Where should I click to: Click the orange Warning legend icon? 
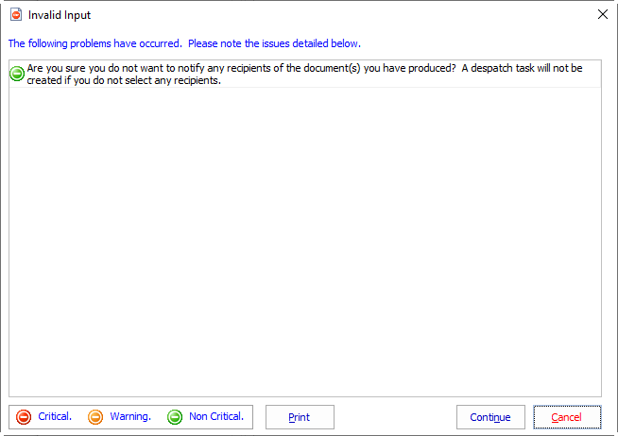coord(95,417)
